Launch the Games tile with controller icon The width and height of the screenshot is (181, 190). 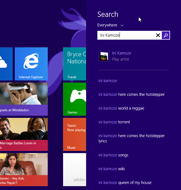pyautogui.click(x=75, y=99)
